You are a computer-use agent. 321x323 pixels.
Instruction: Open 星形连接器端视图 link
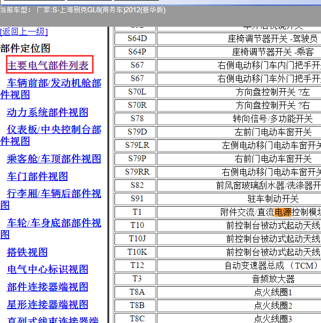47,304
